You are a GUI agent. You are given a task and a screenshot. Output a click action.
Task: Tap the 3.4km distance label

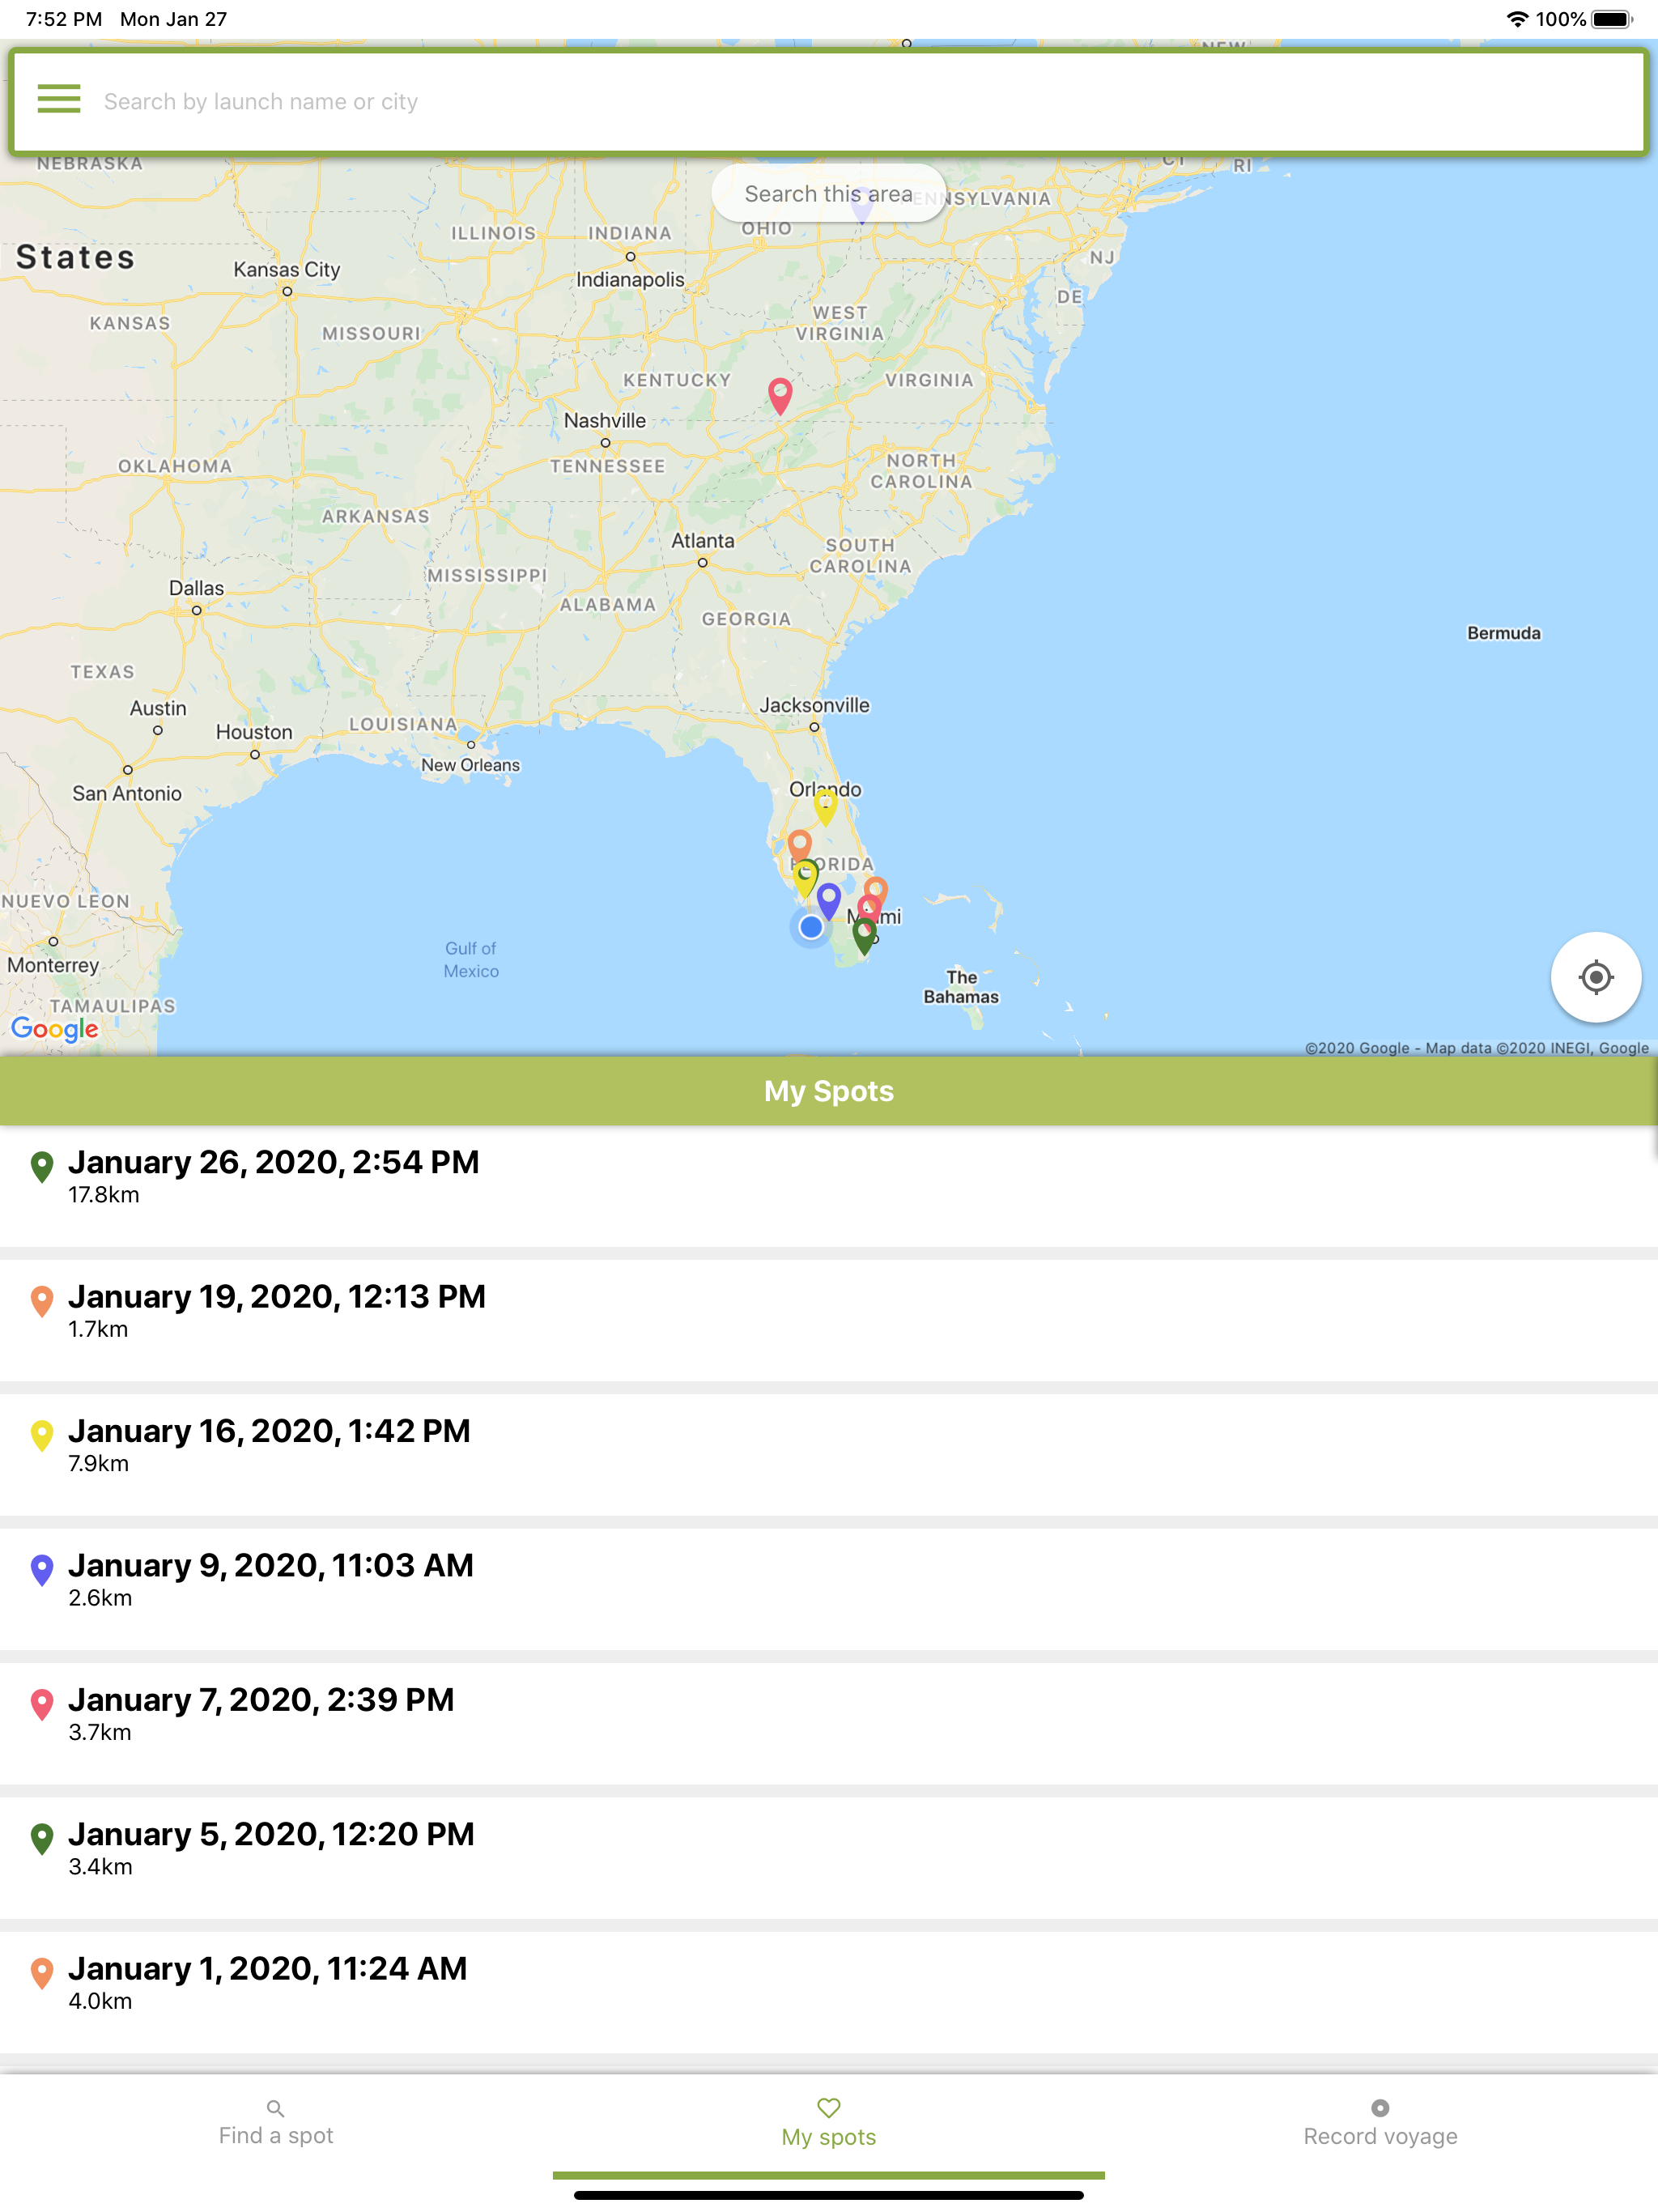click(x=100, y=1867)
